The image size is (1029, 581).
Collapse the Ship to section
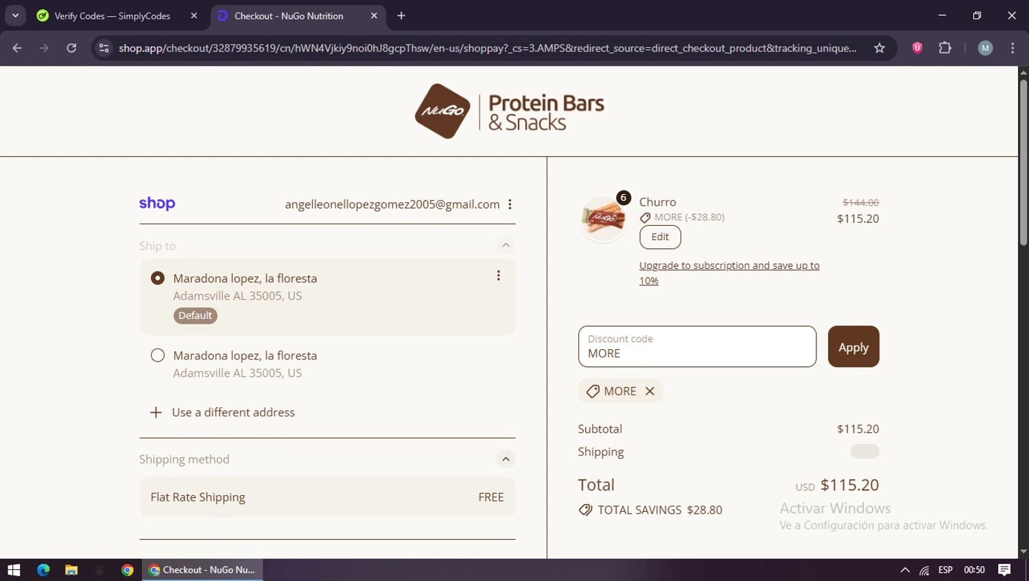(x=506, y=246)
